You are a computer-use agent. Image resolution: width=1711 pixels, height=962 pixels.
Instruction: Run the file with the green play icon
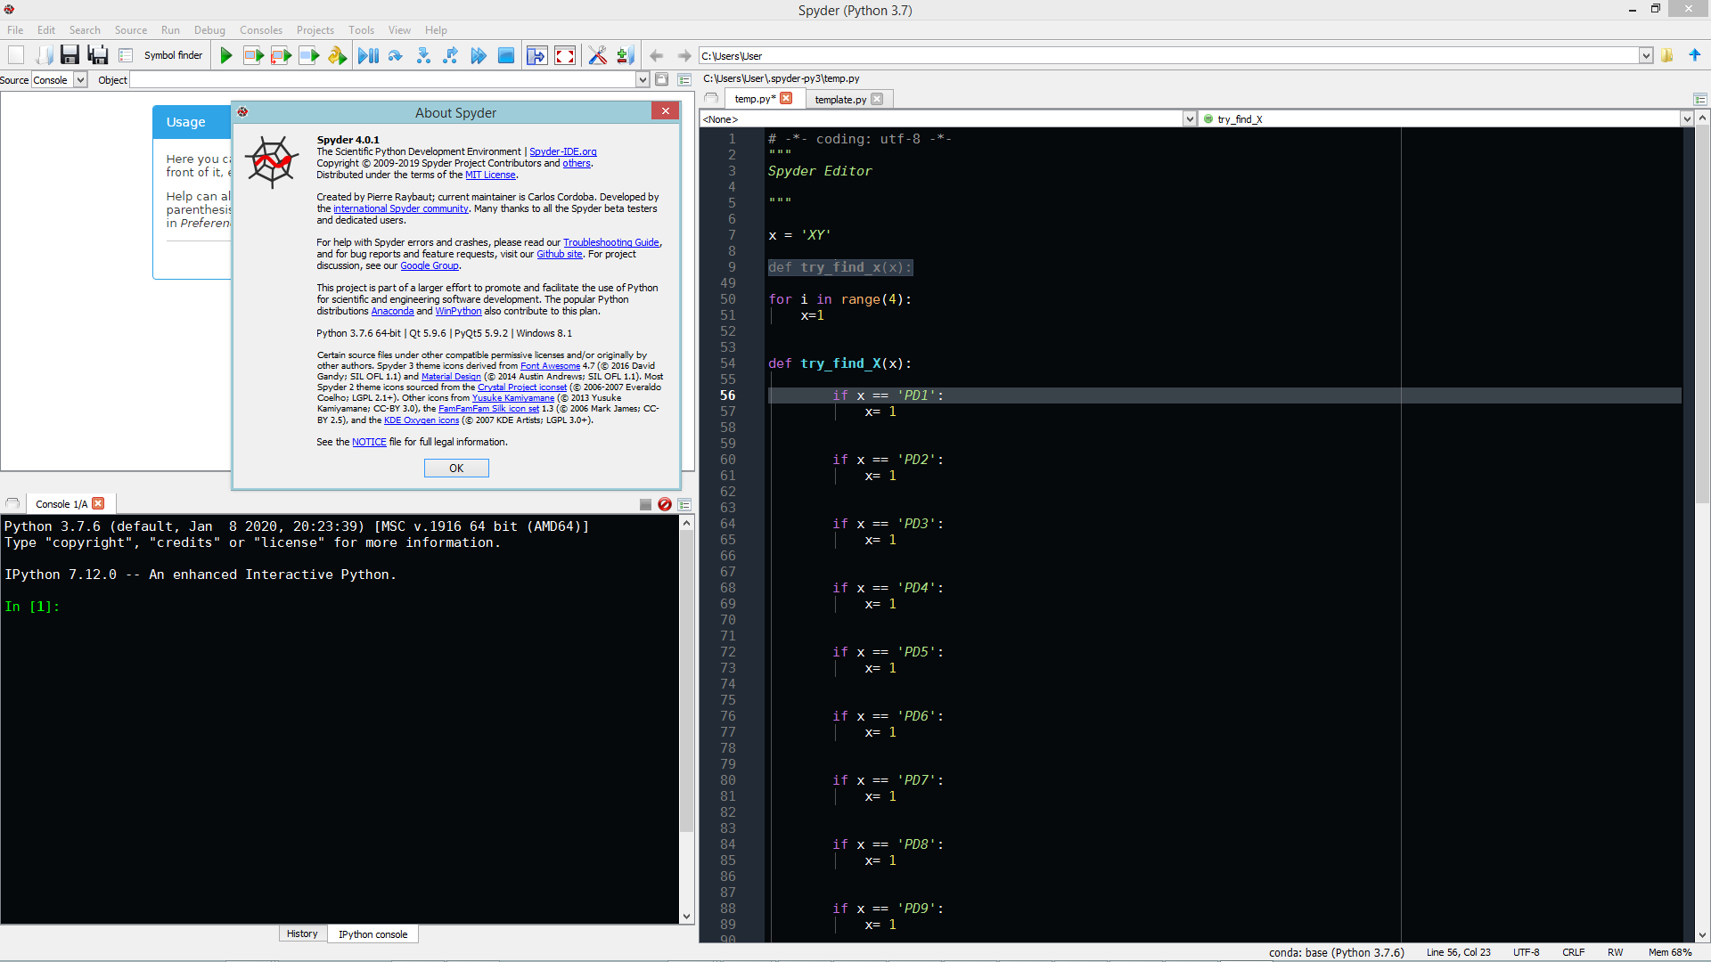point(225,55)
